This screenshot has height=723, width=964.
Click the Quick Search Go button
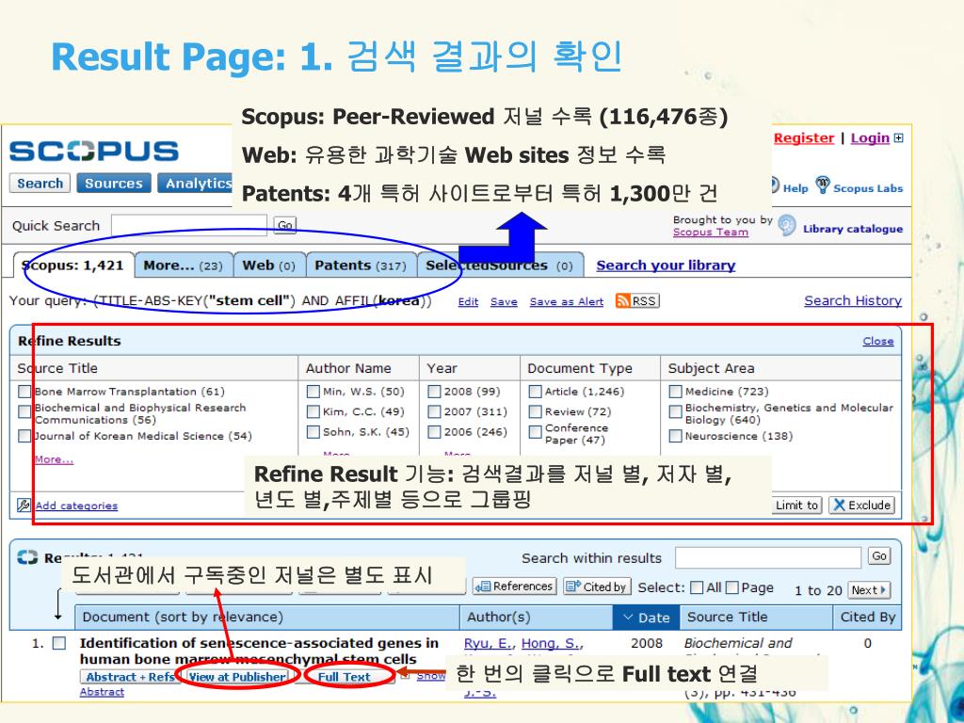pyautogui.click(x=284, y=225)
